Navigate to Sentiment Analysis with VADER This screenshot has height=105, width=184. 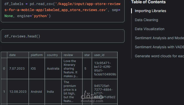click(x=159, y=47)
